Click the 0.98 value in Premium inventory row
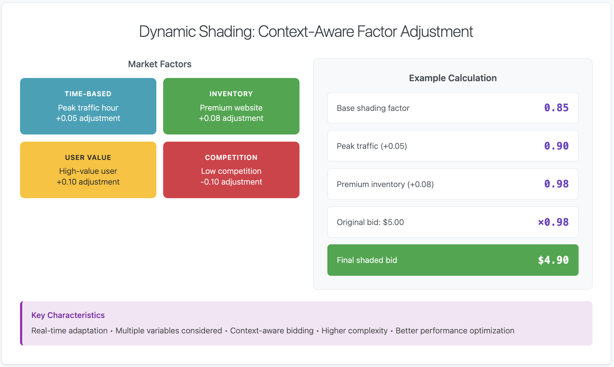The image size is (614, 367). tap(556, 184)
